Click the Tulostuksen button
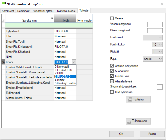Viewport: 166px width, 140px height. coord(138,121)
